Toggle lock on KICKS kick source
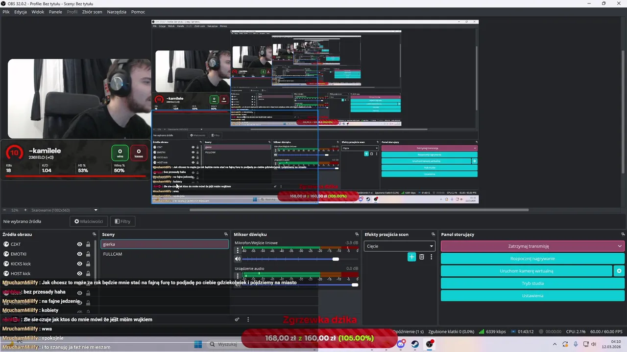 tap(88, 264)
